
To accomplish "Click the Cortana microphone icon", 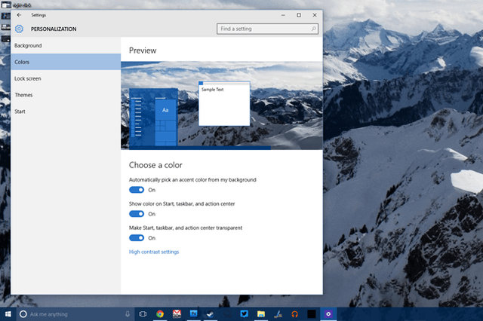I will 128,314.
